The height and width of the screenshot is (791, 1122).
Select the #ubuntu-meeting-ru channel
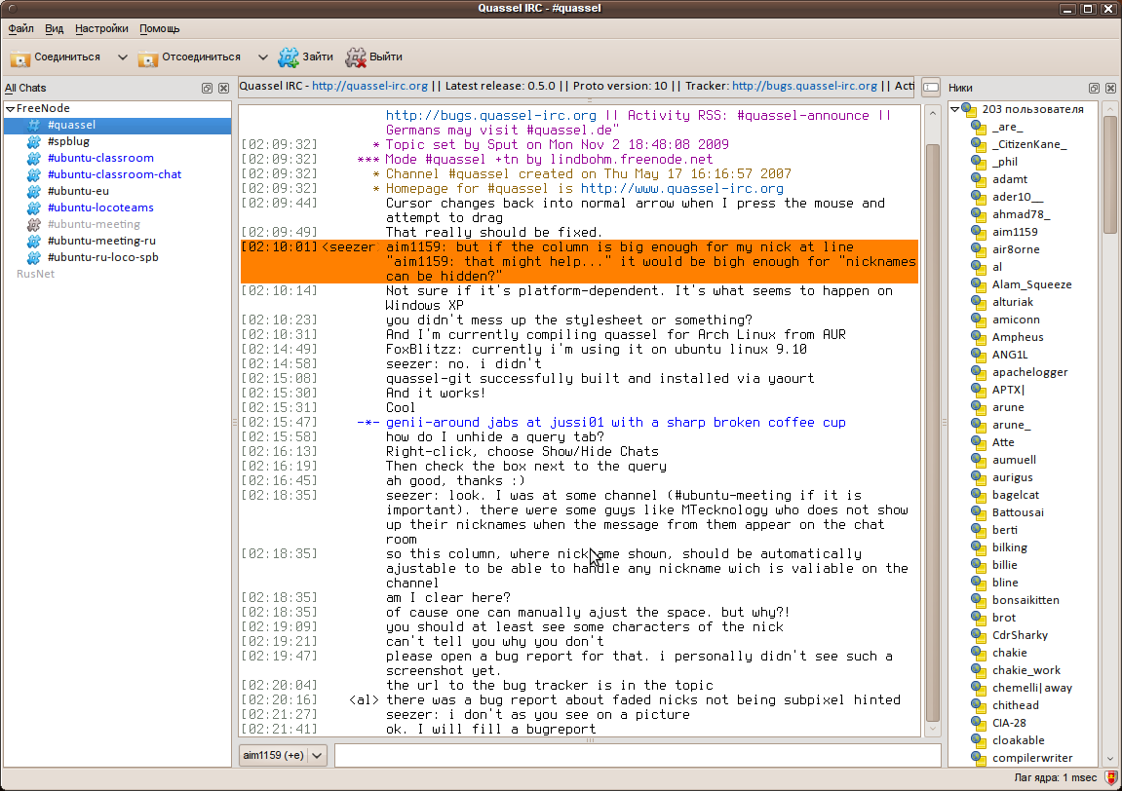pos(101,241)
